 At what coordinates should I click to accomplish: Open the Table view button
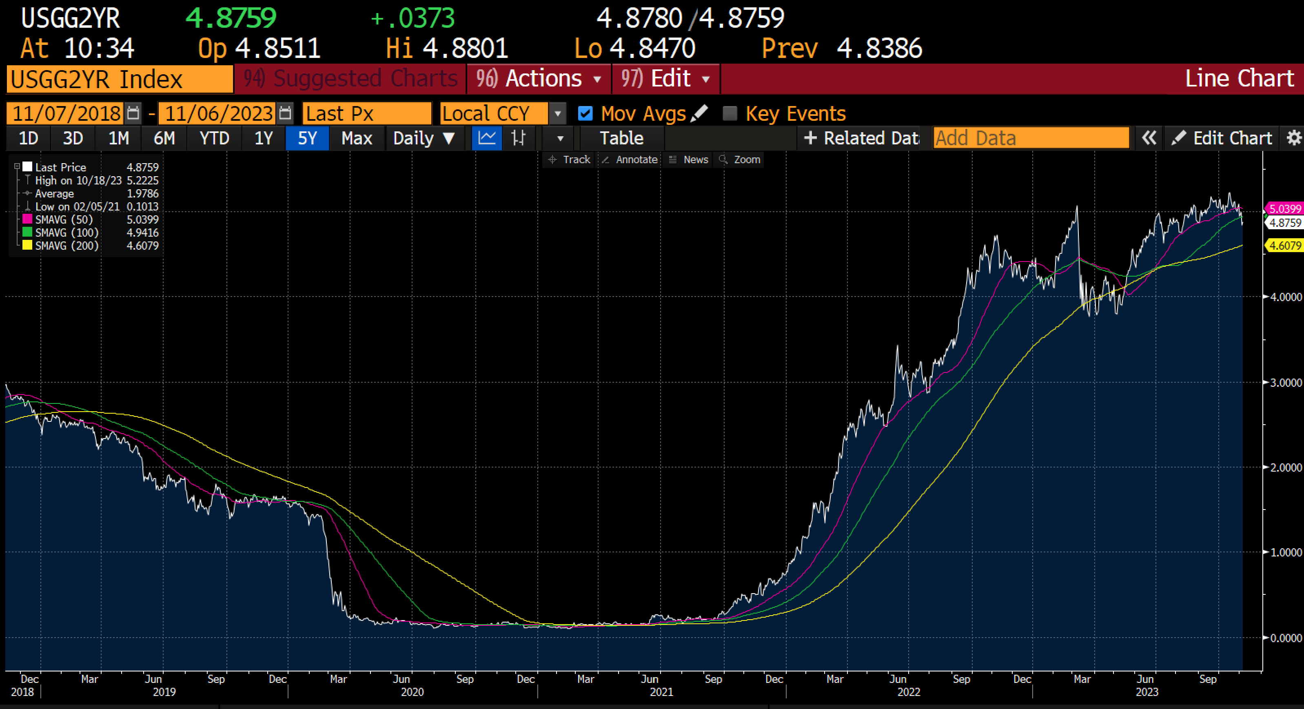click(x=622, y=138)
